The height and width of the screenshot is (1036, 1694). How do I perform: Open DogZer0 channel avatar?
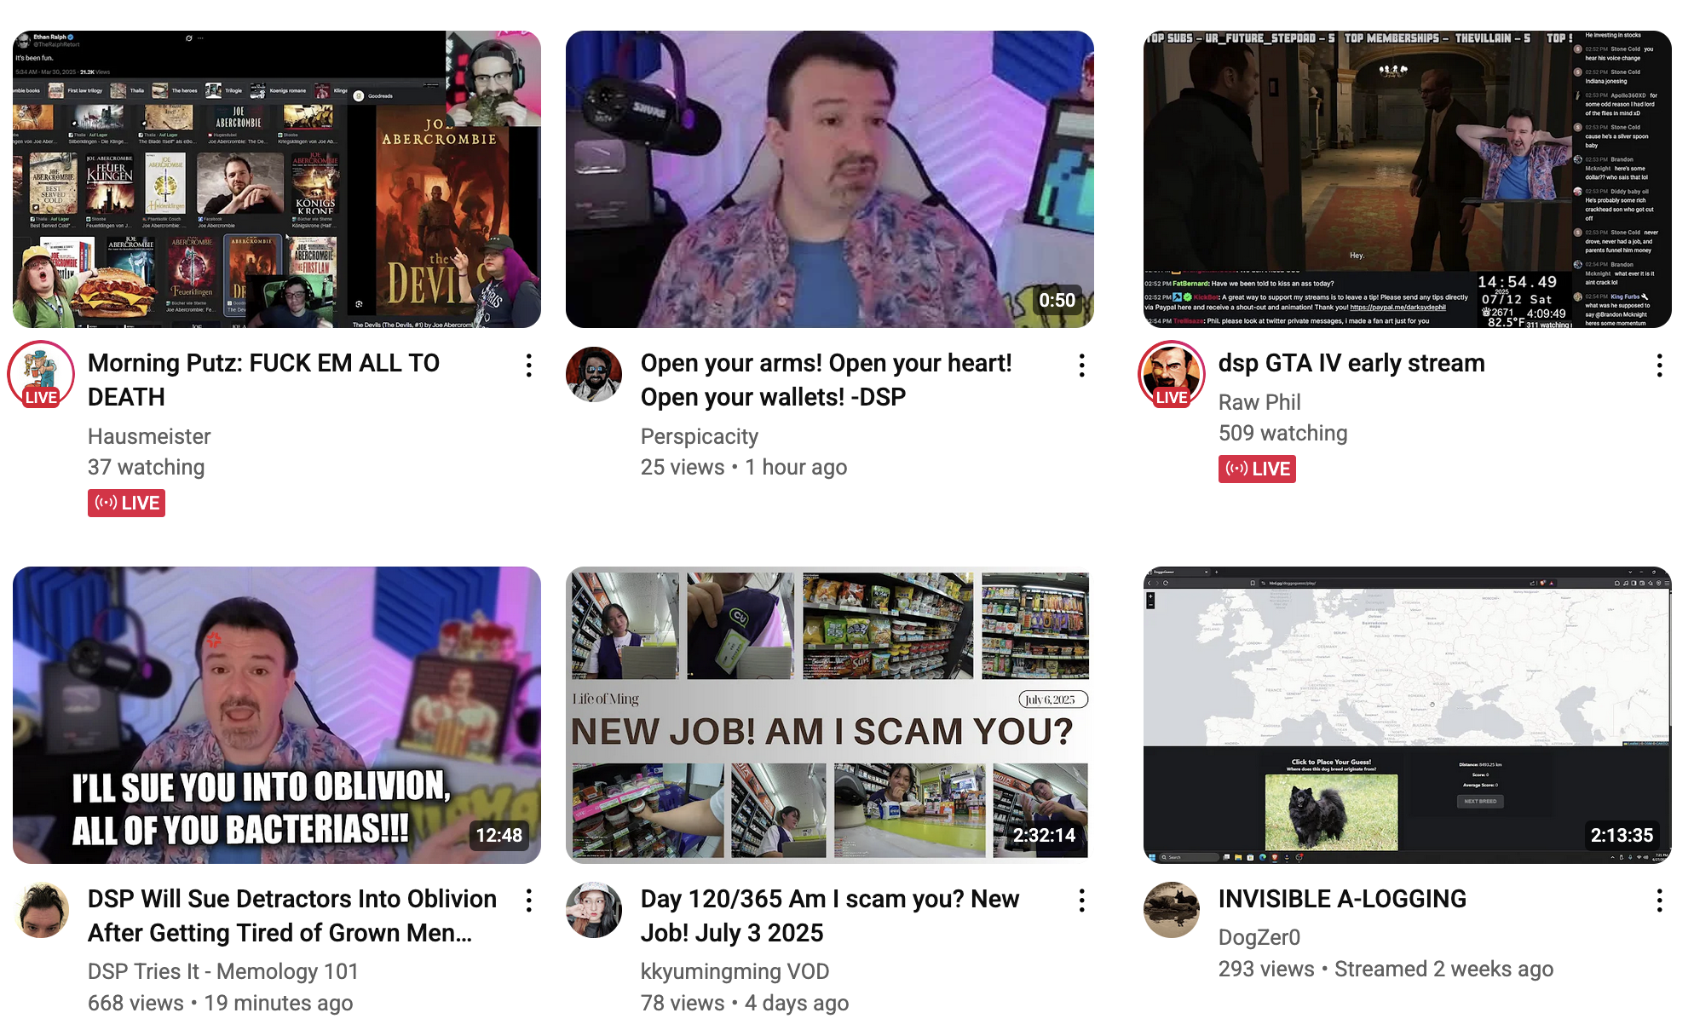click(x=1172, y=910)
